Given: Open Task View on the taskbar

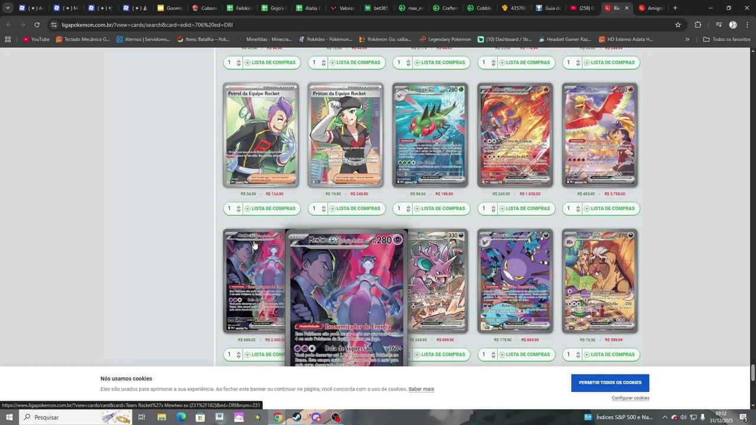Looking at the screenshot, I should (x=142, y=417).
